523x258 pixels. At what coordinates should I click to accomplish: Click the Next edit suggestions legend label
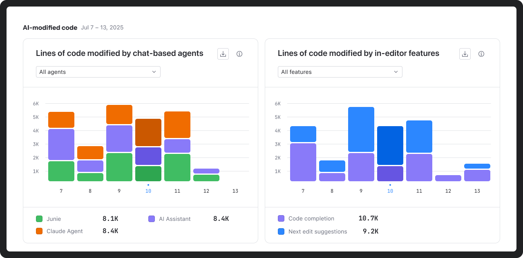pyautogui.click(x=317, y=231)
